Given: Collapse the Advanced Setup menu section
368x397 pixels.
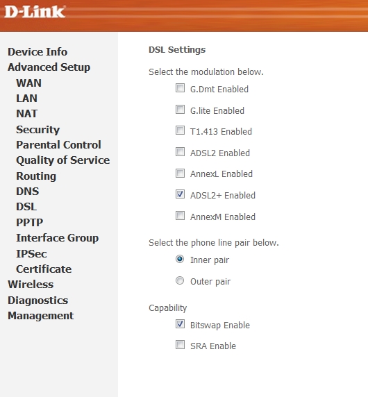Looking at the screenshot, I should coord(49,67).
